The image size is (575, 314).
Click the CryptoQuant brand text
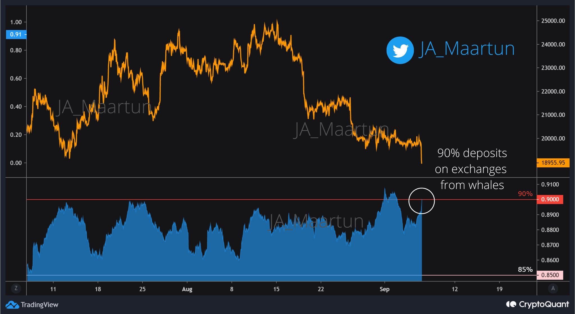(544, 304)
